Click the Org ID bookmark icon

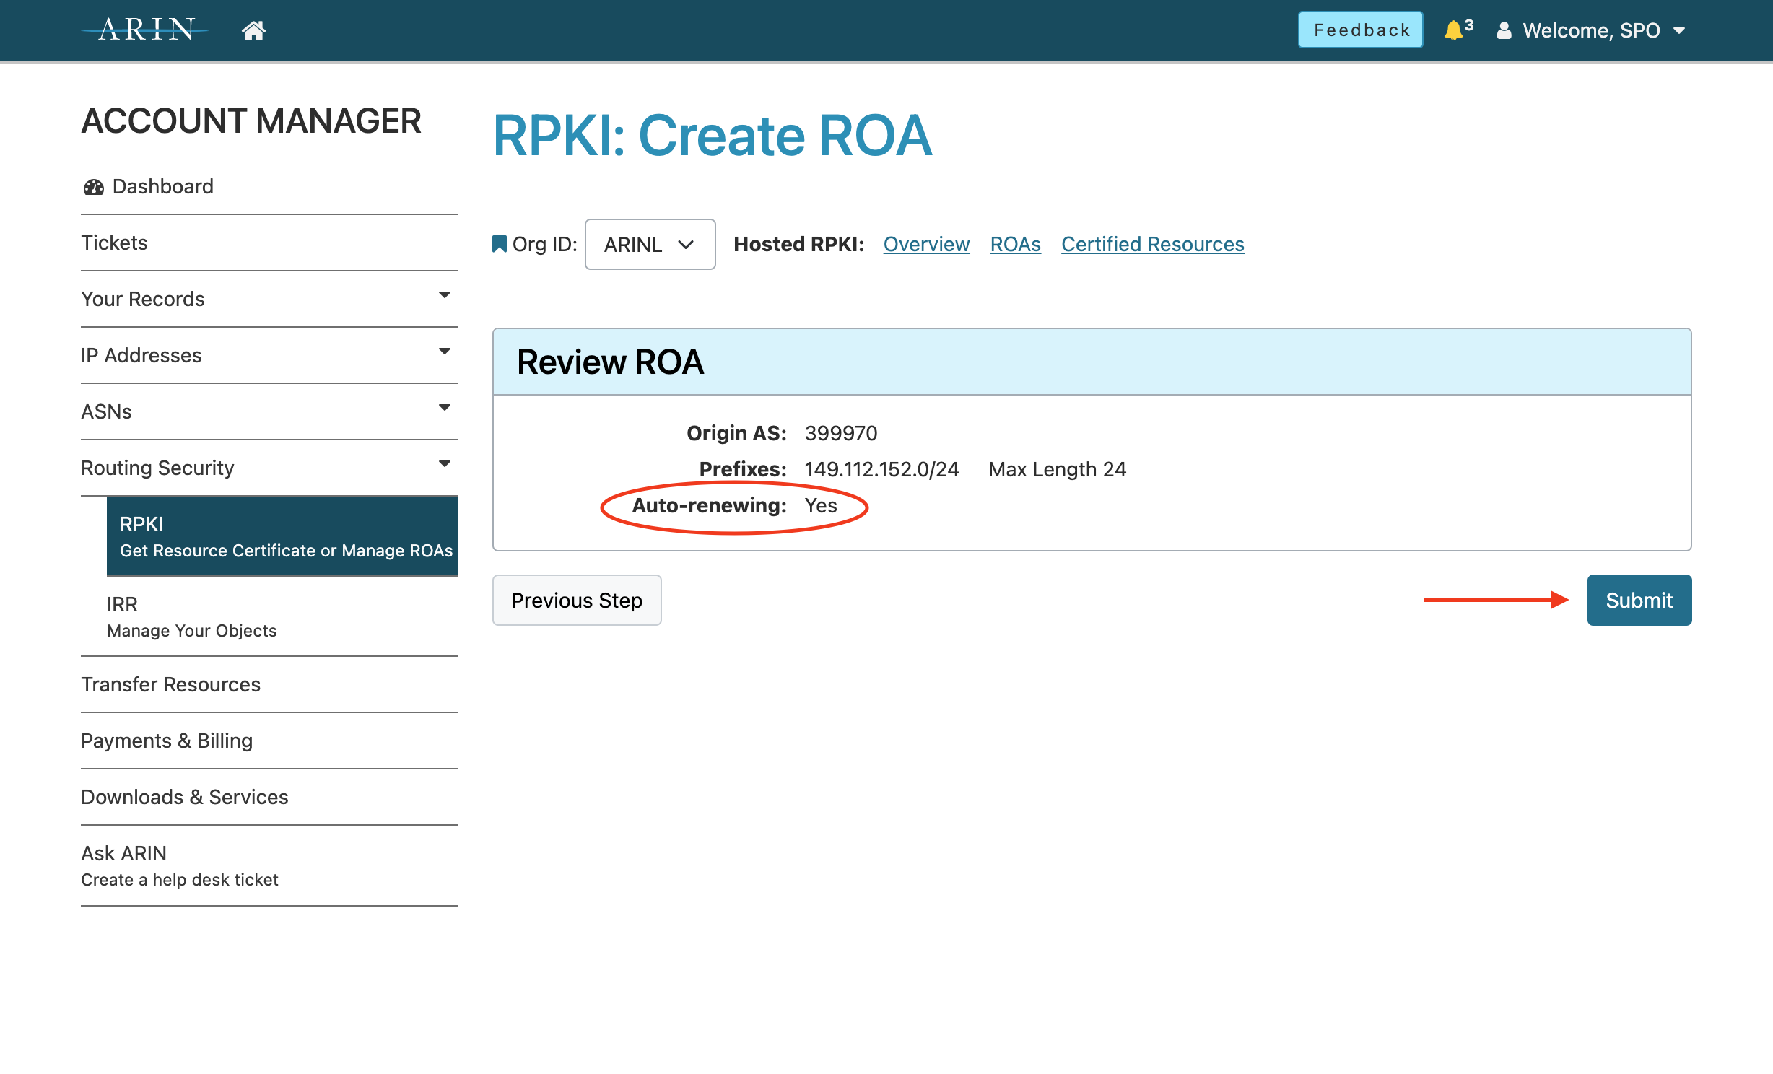(499, 244)
